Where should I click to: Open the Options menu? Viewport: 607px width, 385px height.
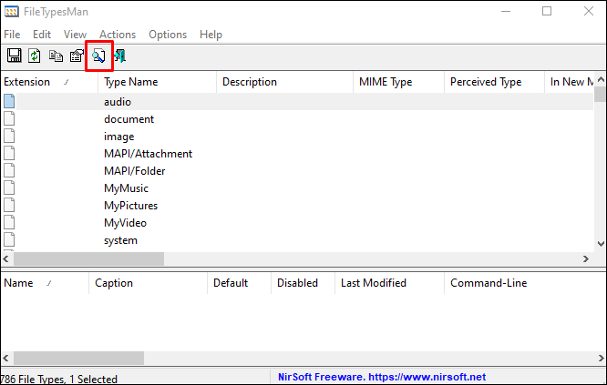[x=168, y=35]
